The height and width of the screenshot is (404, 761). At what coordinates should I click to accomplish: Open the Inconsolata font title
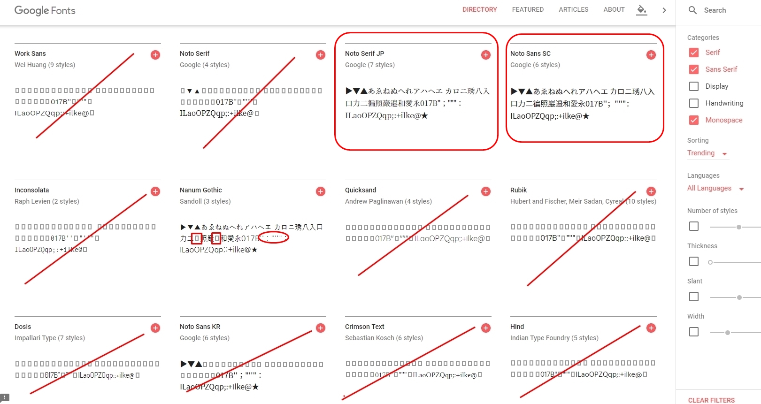31,190
